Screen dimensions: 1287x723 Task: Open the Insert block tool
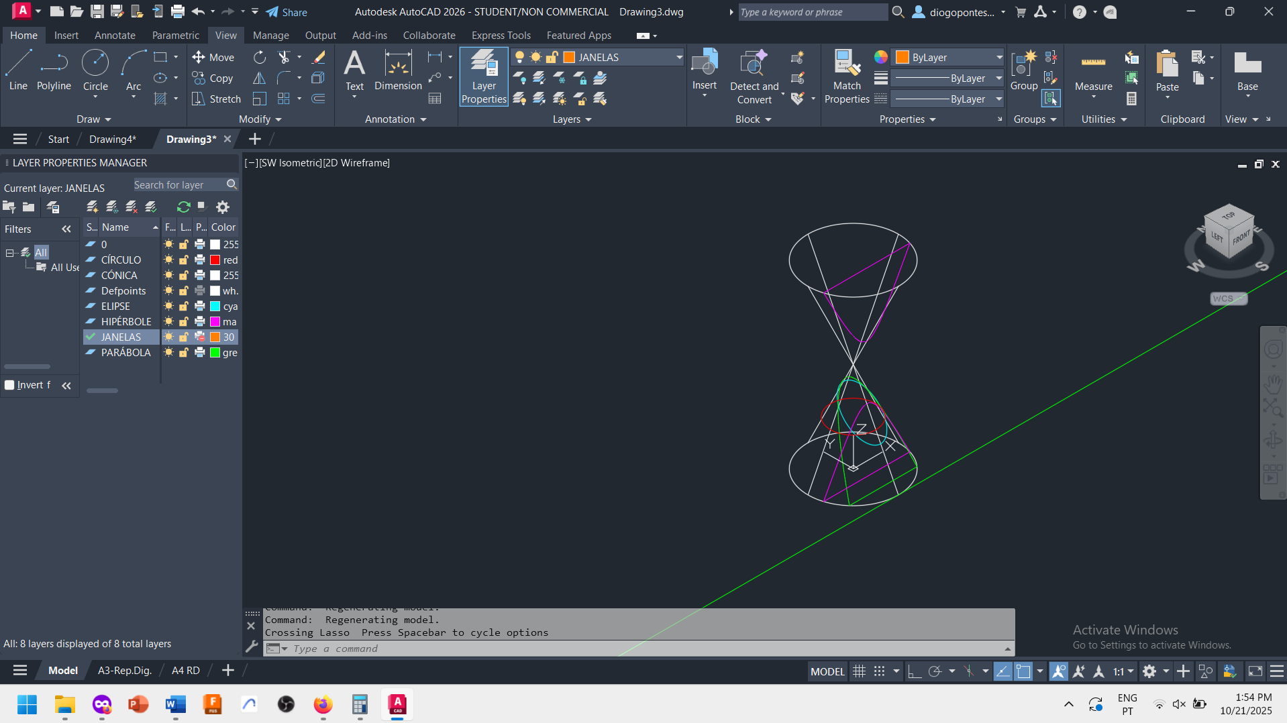point(705,70)
